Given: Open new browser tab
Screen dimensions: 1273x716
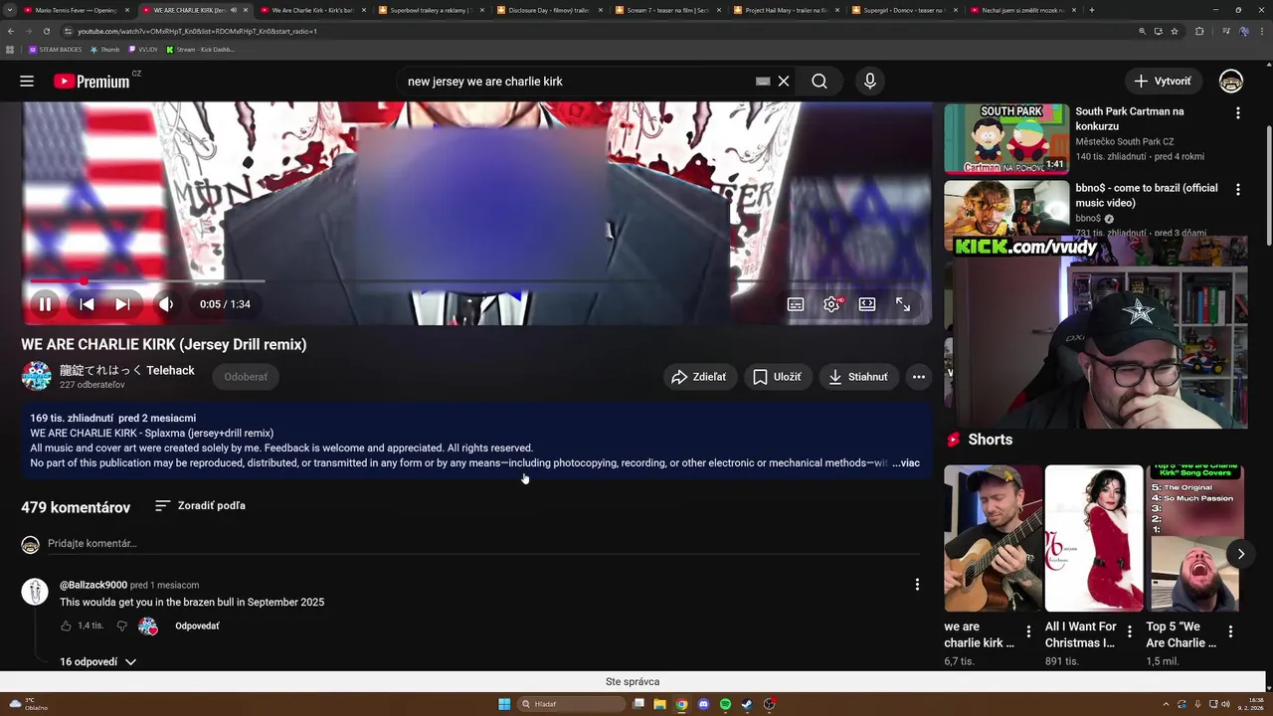Looking at the screenshot, I should coord(1092,10).
